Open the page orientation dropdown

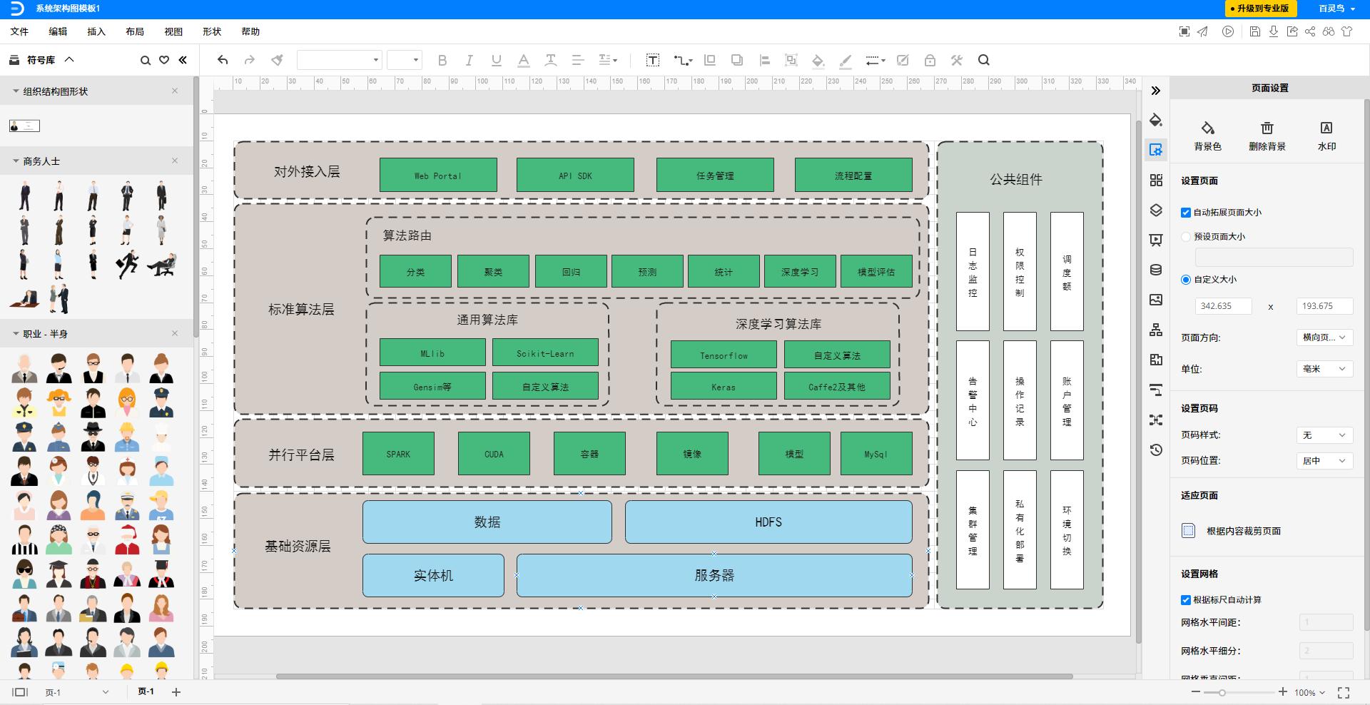coord(1324,338)
